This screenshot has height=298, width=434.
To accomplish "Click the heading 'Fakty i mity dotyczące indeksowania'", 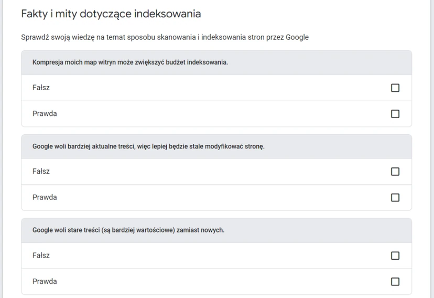I will (111, 14).
